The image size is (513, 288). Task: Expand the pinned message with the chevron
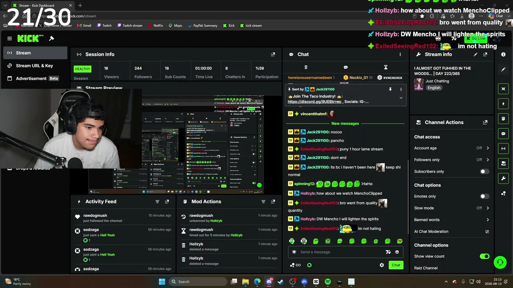point(401,98)
